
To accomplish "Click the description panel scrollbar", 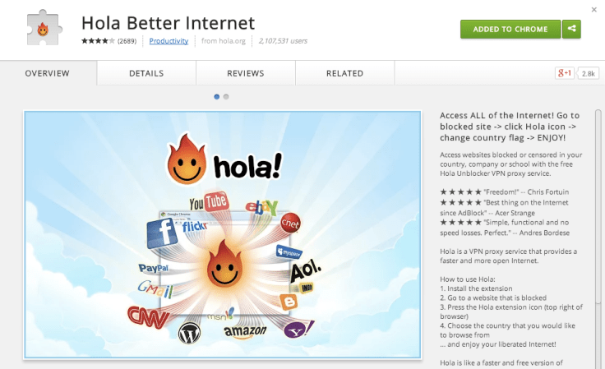I will click(x=598, y=208).
